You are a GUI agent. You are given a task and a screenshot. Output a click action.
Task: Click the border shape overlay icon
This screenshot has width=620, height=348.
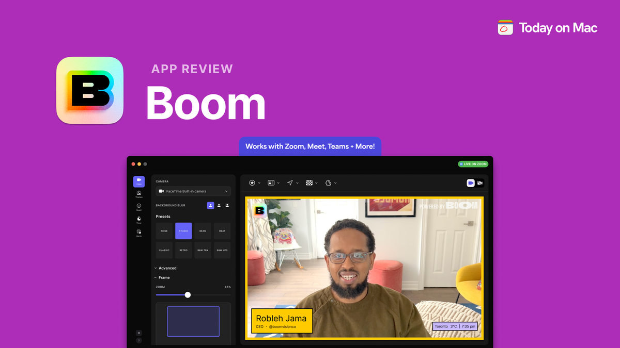[328, 183]
